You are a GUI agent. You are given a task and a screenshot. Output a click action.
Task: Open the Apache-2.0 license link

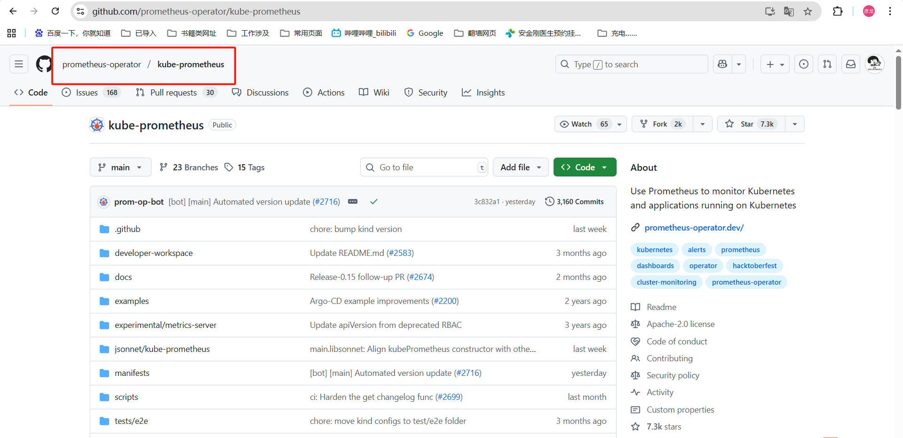click(681, 324)
